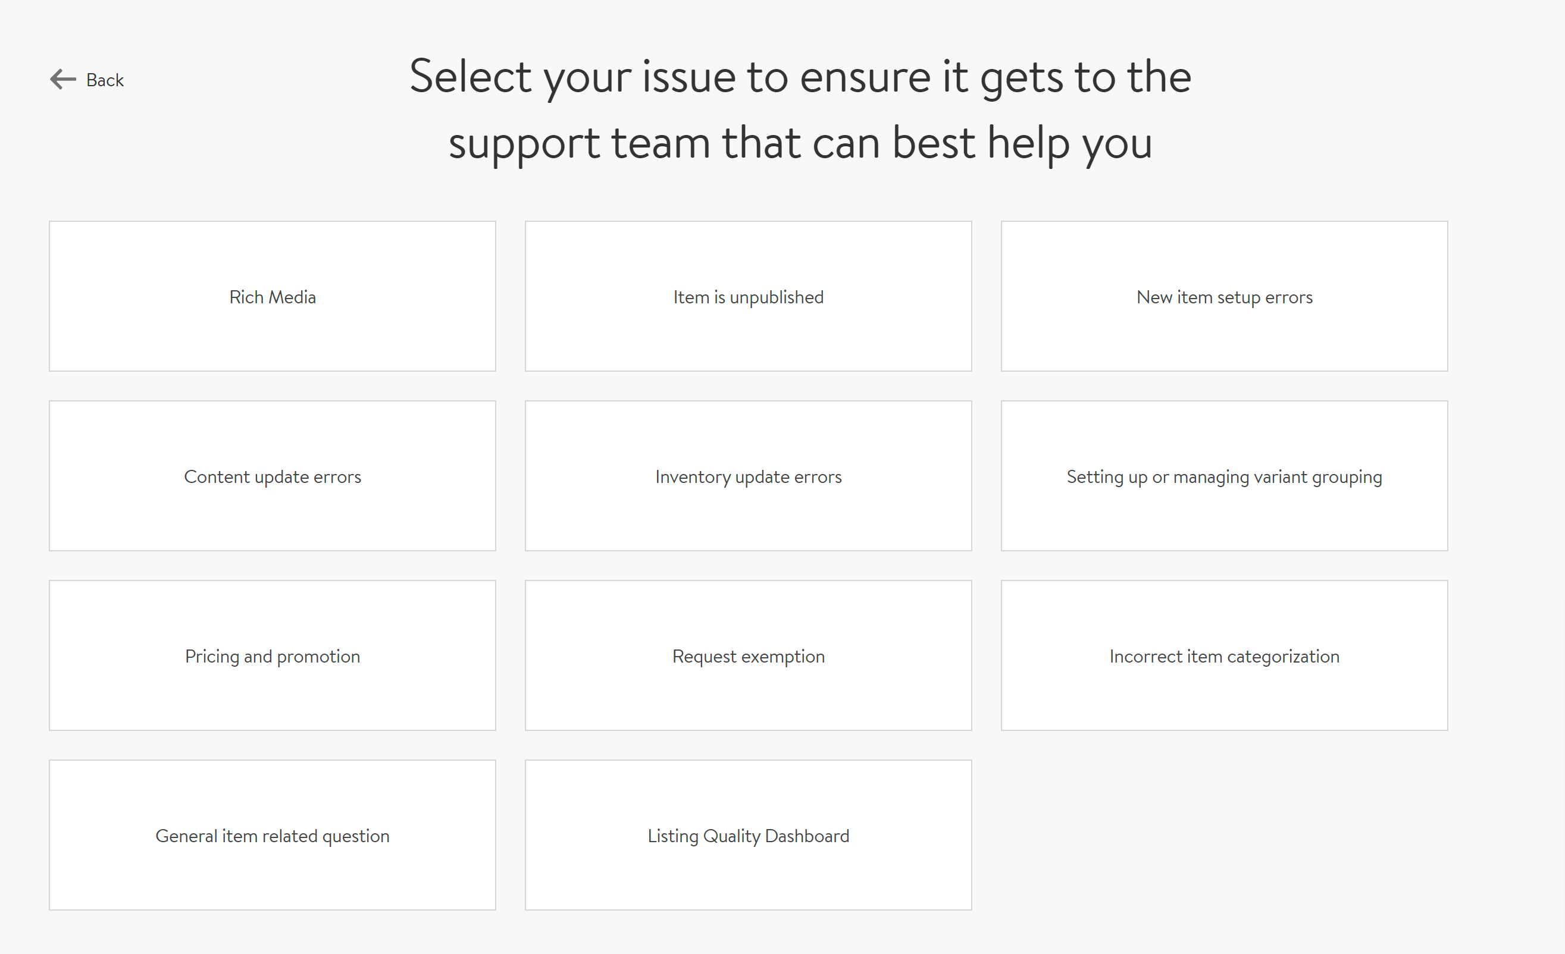The image size is (1565, 954).
Task: Select General item related question
Action: [271, 836]
